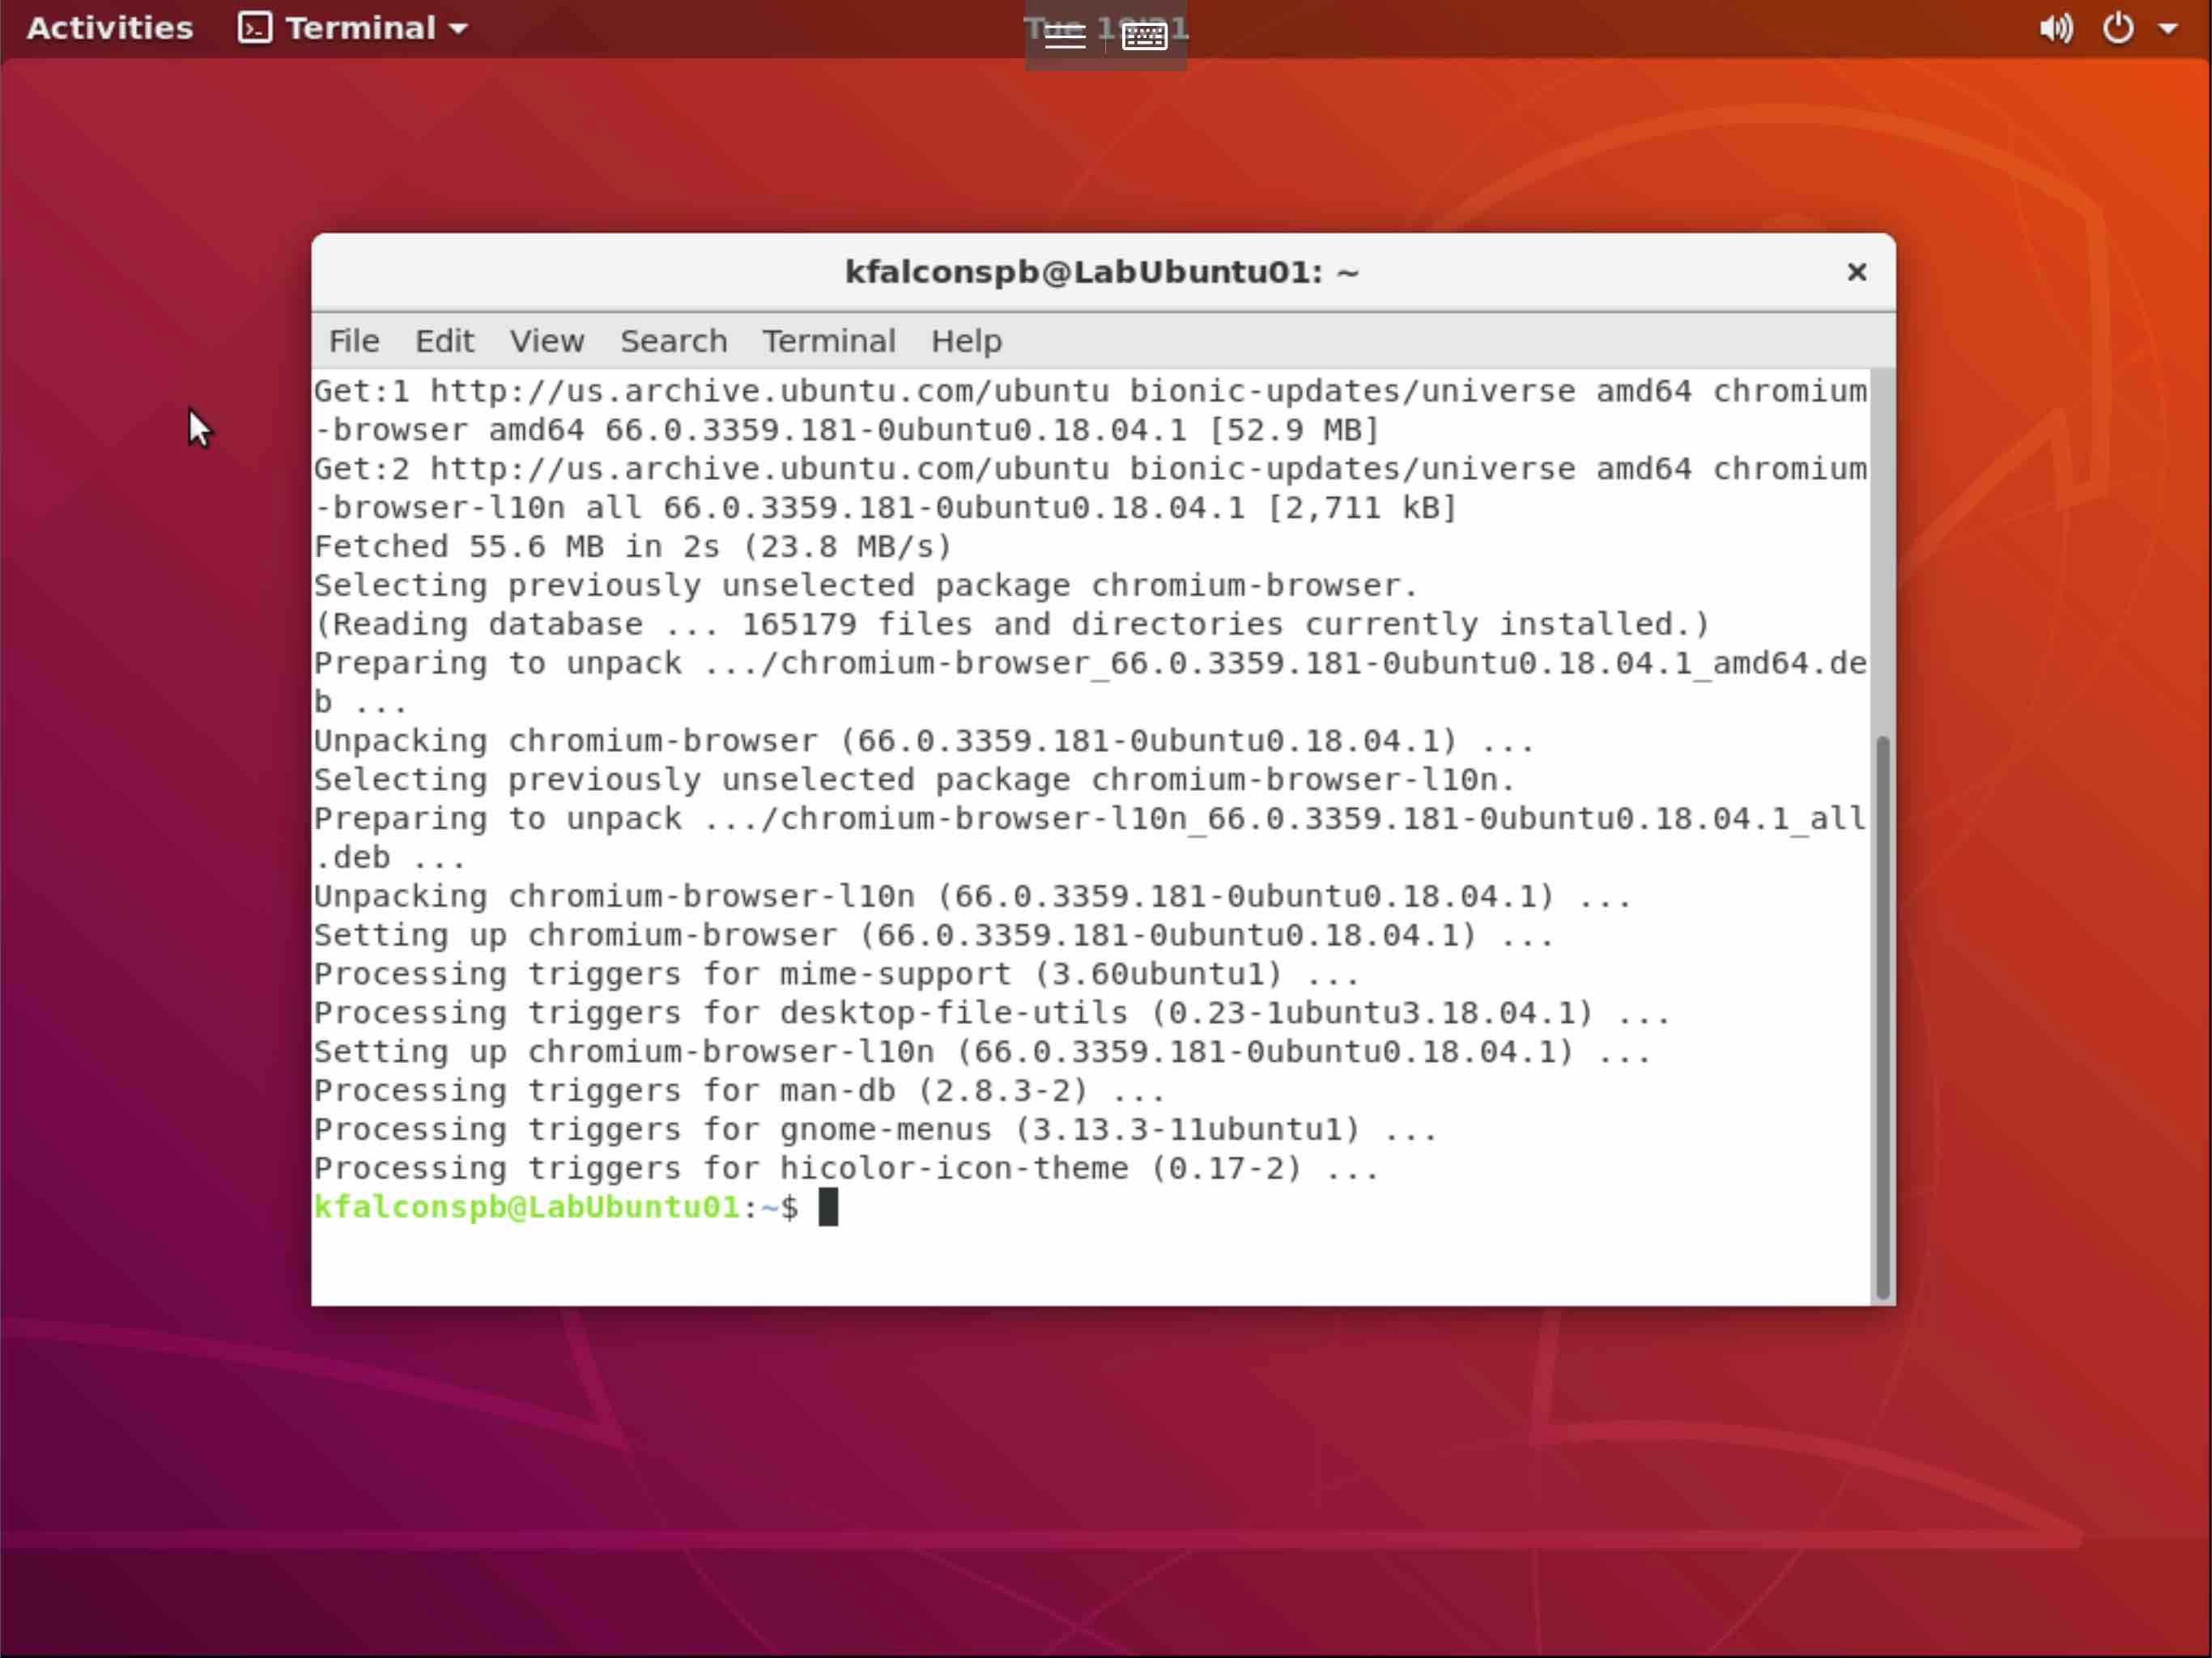The image size is (2212, 1658).
Task: Click 'Processing triggers for desktop-file-utils' line
Action: click(x=992, y=1013)
